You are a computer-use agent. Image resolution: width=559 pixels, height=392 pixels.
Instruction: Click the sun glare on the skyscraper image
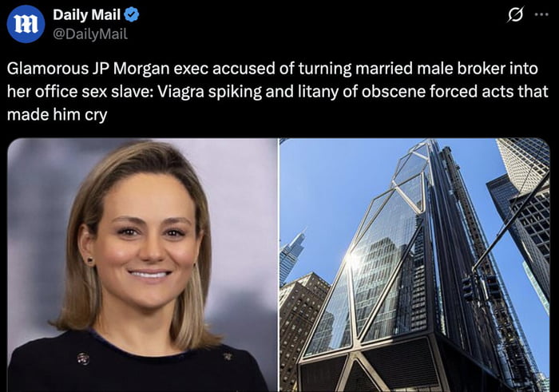coord(351,260)
